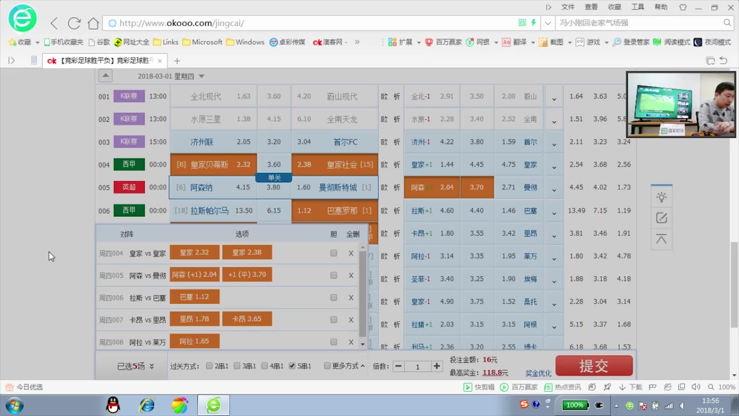Screen dimensions: 739x416
Task: Click the selection list scrollbar down arrow
Action: [362, 344]
